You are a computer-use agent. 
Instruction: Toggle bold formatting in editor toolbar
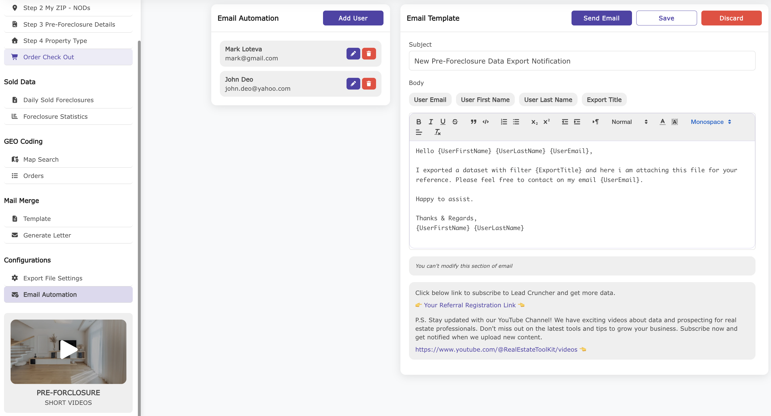[418, 122]
